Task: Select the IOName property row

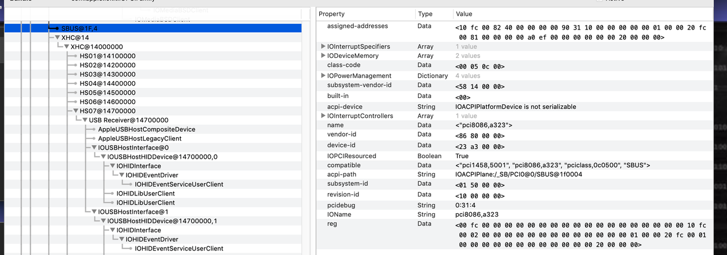Action: click(x=514, y=215)
